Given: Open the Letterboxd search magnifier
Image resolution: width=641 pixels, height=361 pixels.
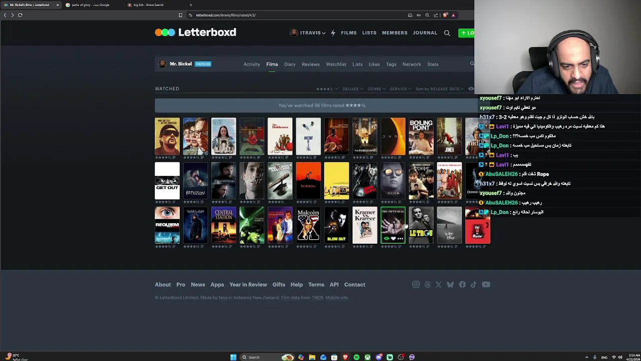Looking at the screenshot, I should (x=447, y=33).
